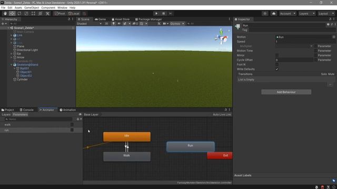Select the Rect Transform tool
Viewport: 337px width, 189px height.
pyautogui.click(x=33, y=14)
